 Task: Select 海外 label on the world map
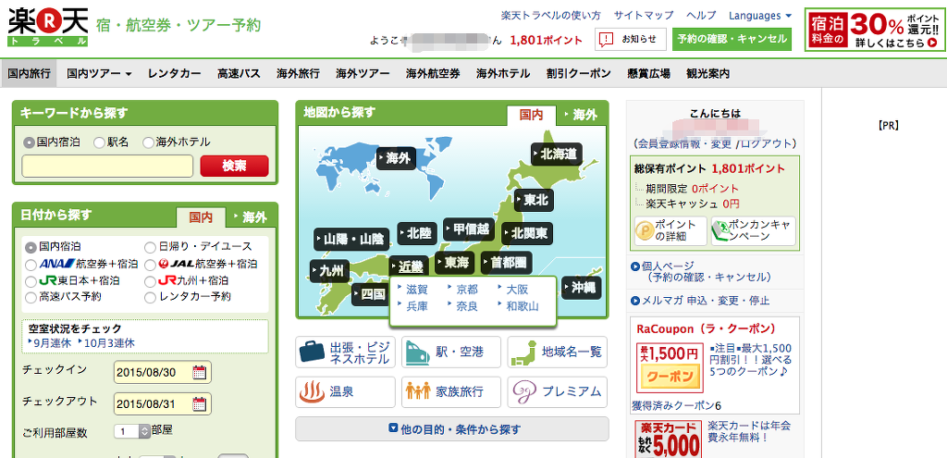pos(396,158)
